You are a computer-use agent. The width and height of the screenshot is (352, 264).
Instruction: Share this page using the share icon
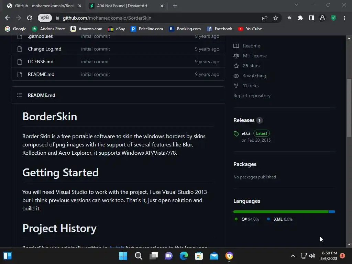click(x=265, y=18)
